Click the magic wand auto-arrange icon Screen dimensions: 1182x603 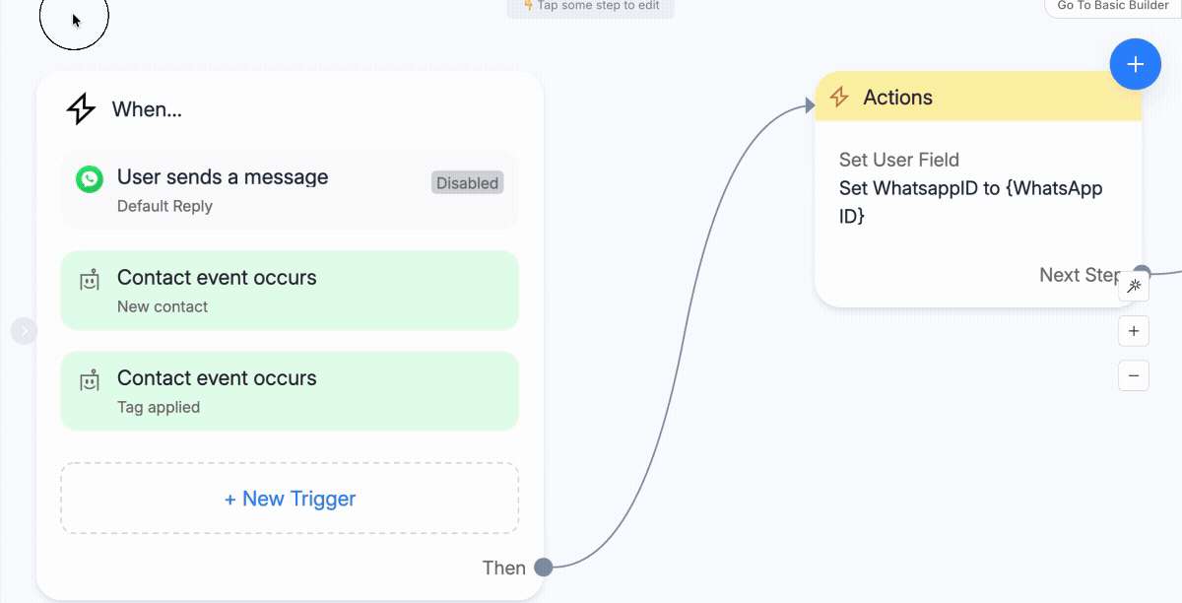pos(1134,286)
